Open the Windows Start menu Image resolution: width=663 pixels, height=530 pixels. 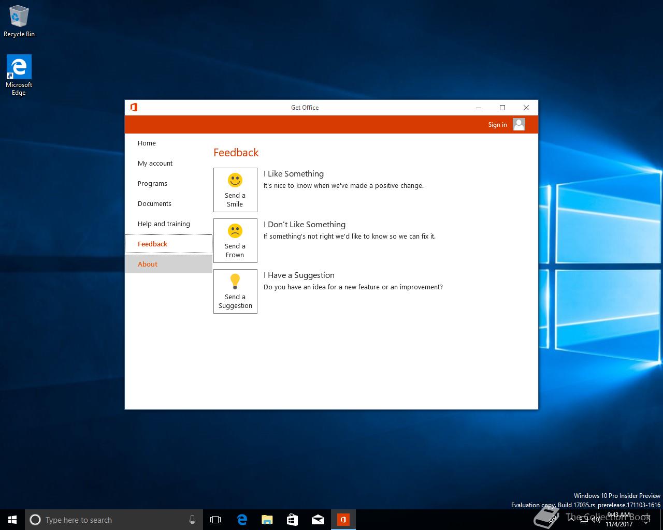tap(12, 520)
